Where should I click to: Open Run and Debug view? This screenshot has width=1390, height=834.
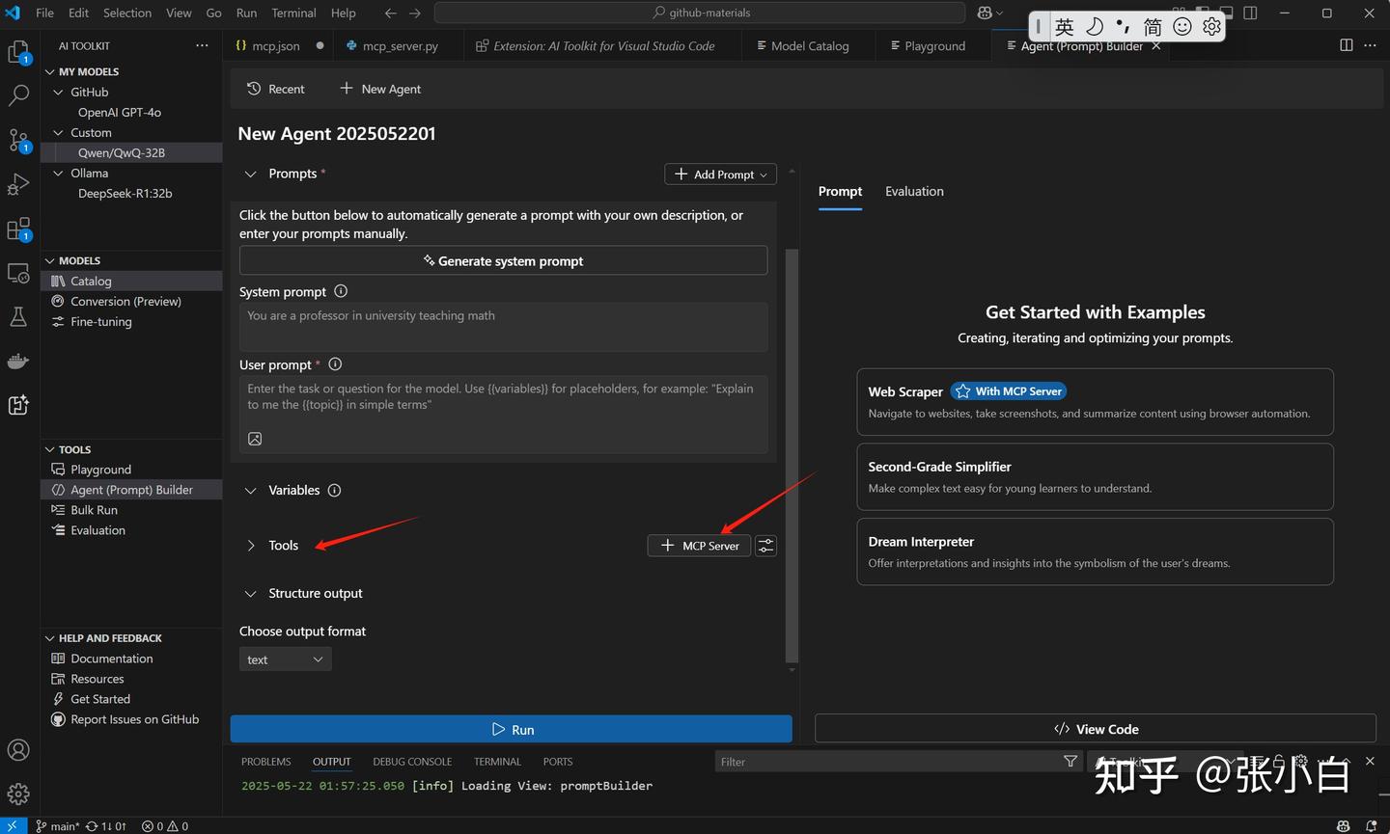point(18,184)
